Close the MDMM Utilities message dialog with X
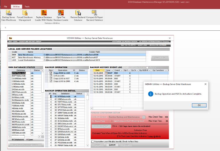This screenshot has height=151, width=220. pyautogui.click(x=205, y=84)
